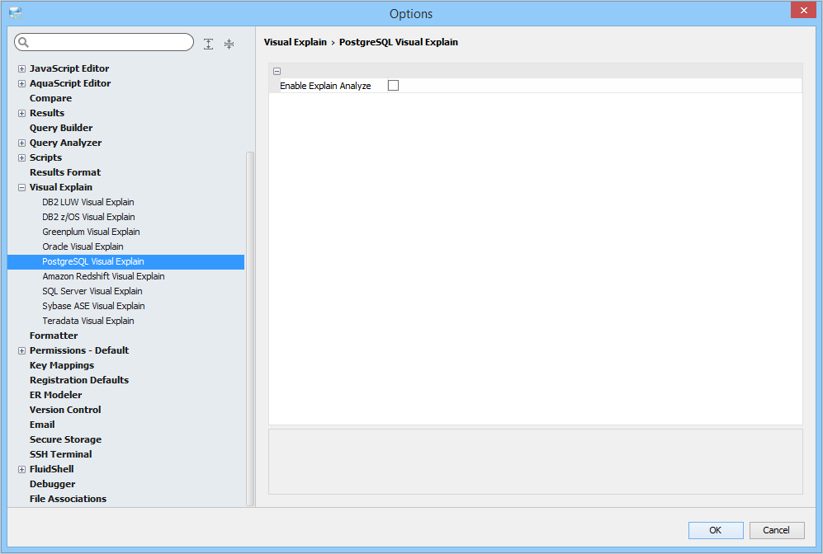This screenshot has width=823, height=554.
Task: Open Amazon Redshift Visual Explain
Action: 103,276
